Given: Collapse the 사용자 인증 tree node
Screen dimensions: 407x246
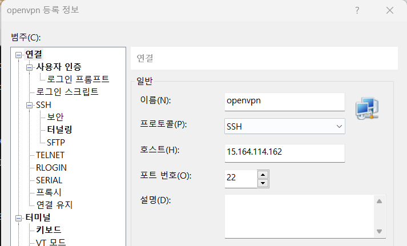Looking at the screenshot, I should pos(29,68).
